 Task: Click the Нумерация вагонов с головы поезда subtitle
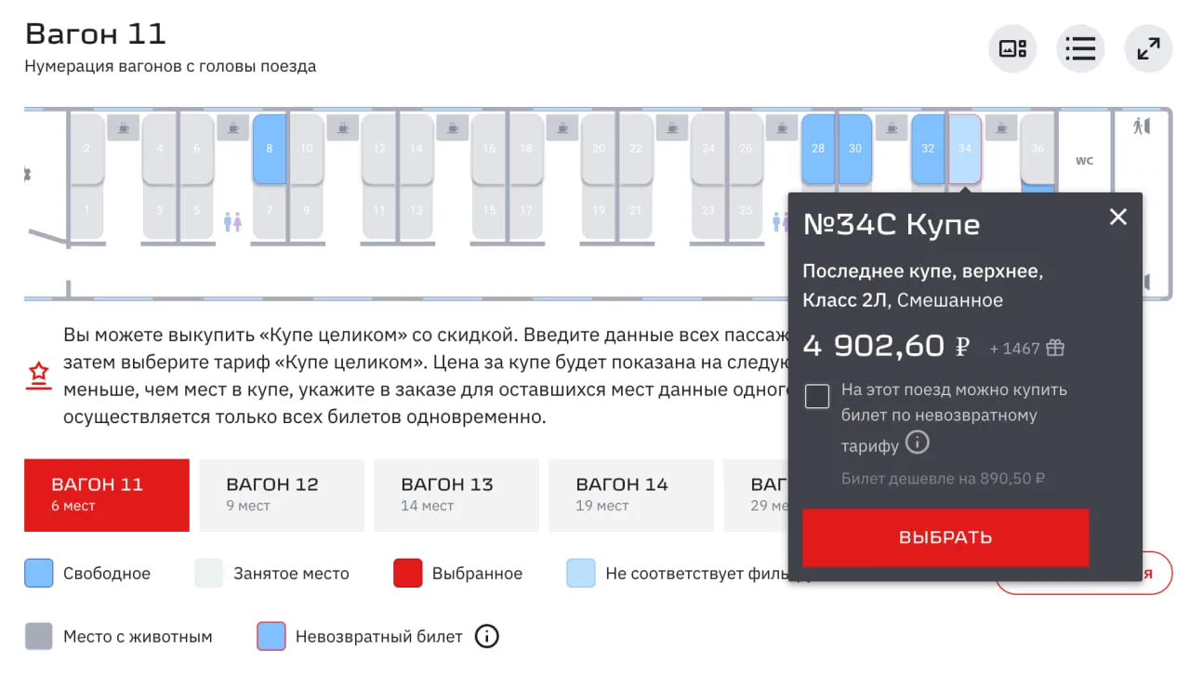coord(170,66)
